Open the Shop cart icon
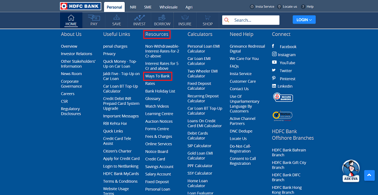 pyautogui.click(x=207, y=17)
